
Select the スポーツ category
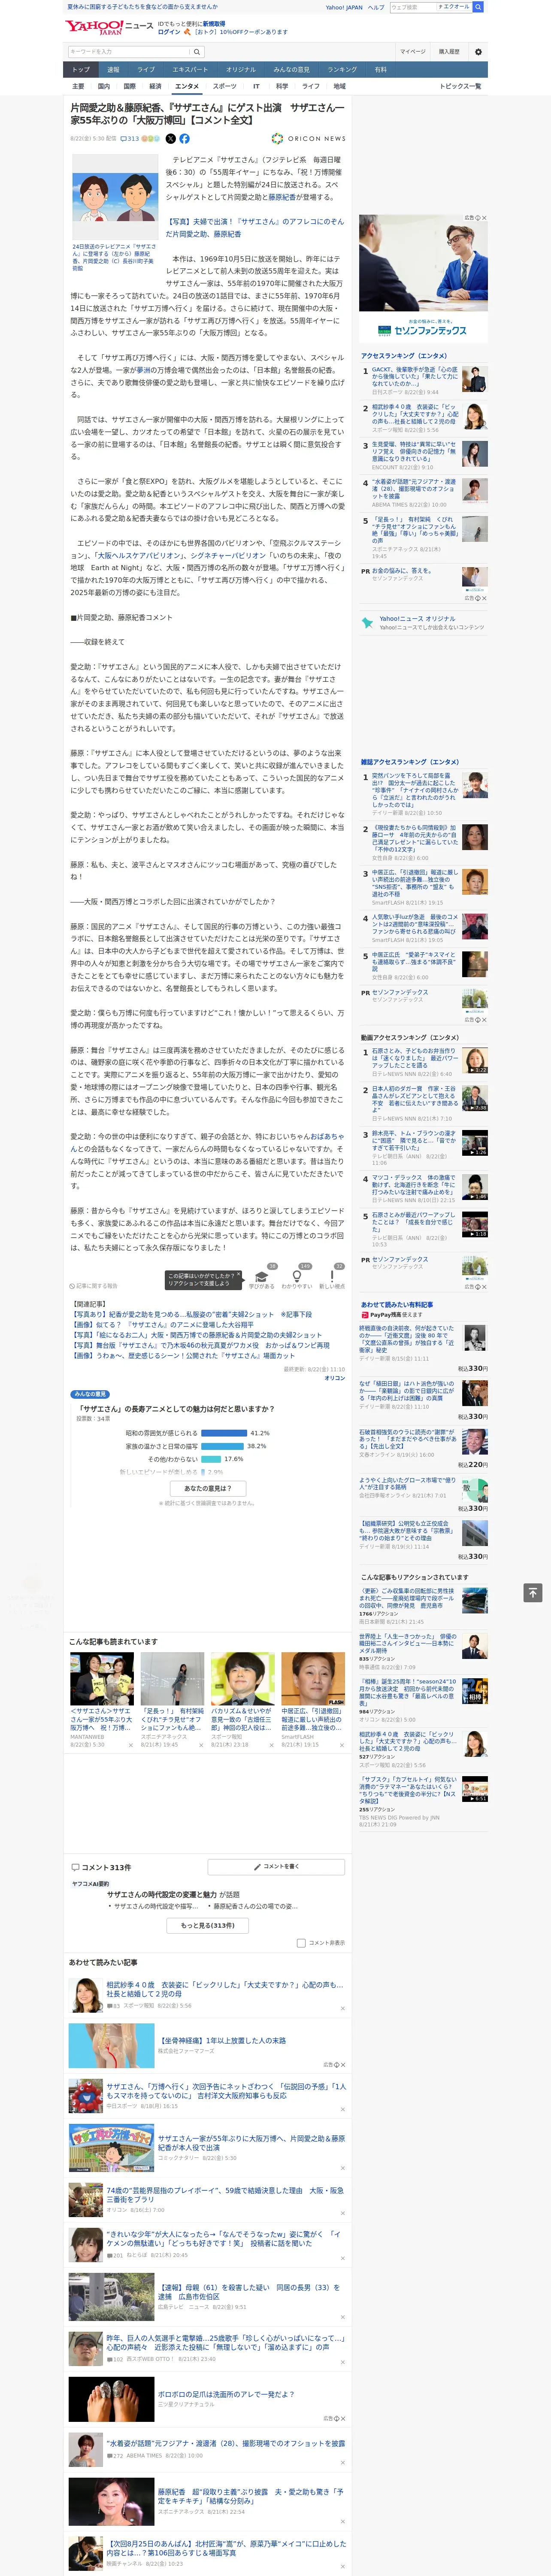[225, 86]
